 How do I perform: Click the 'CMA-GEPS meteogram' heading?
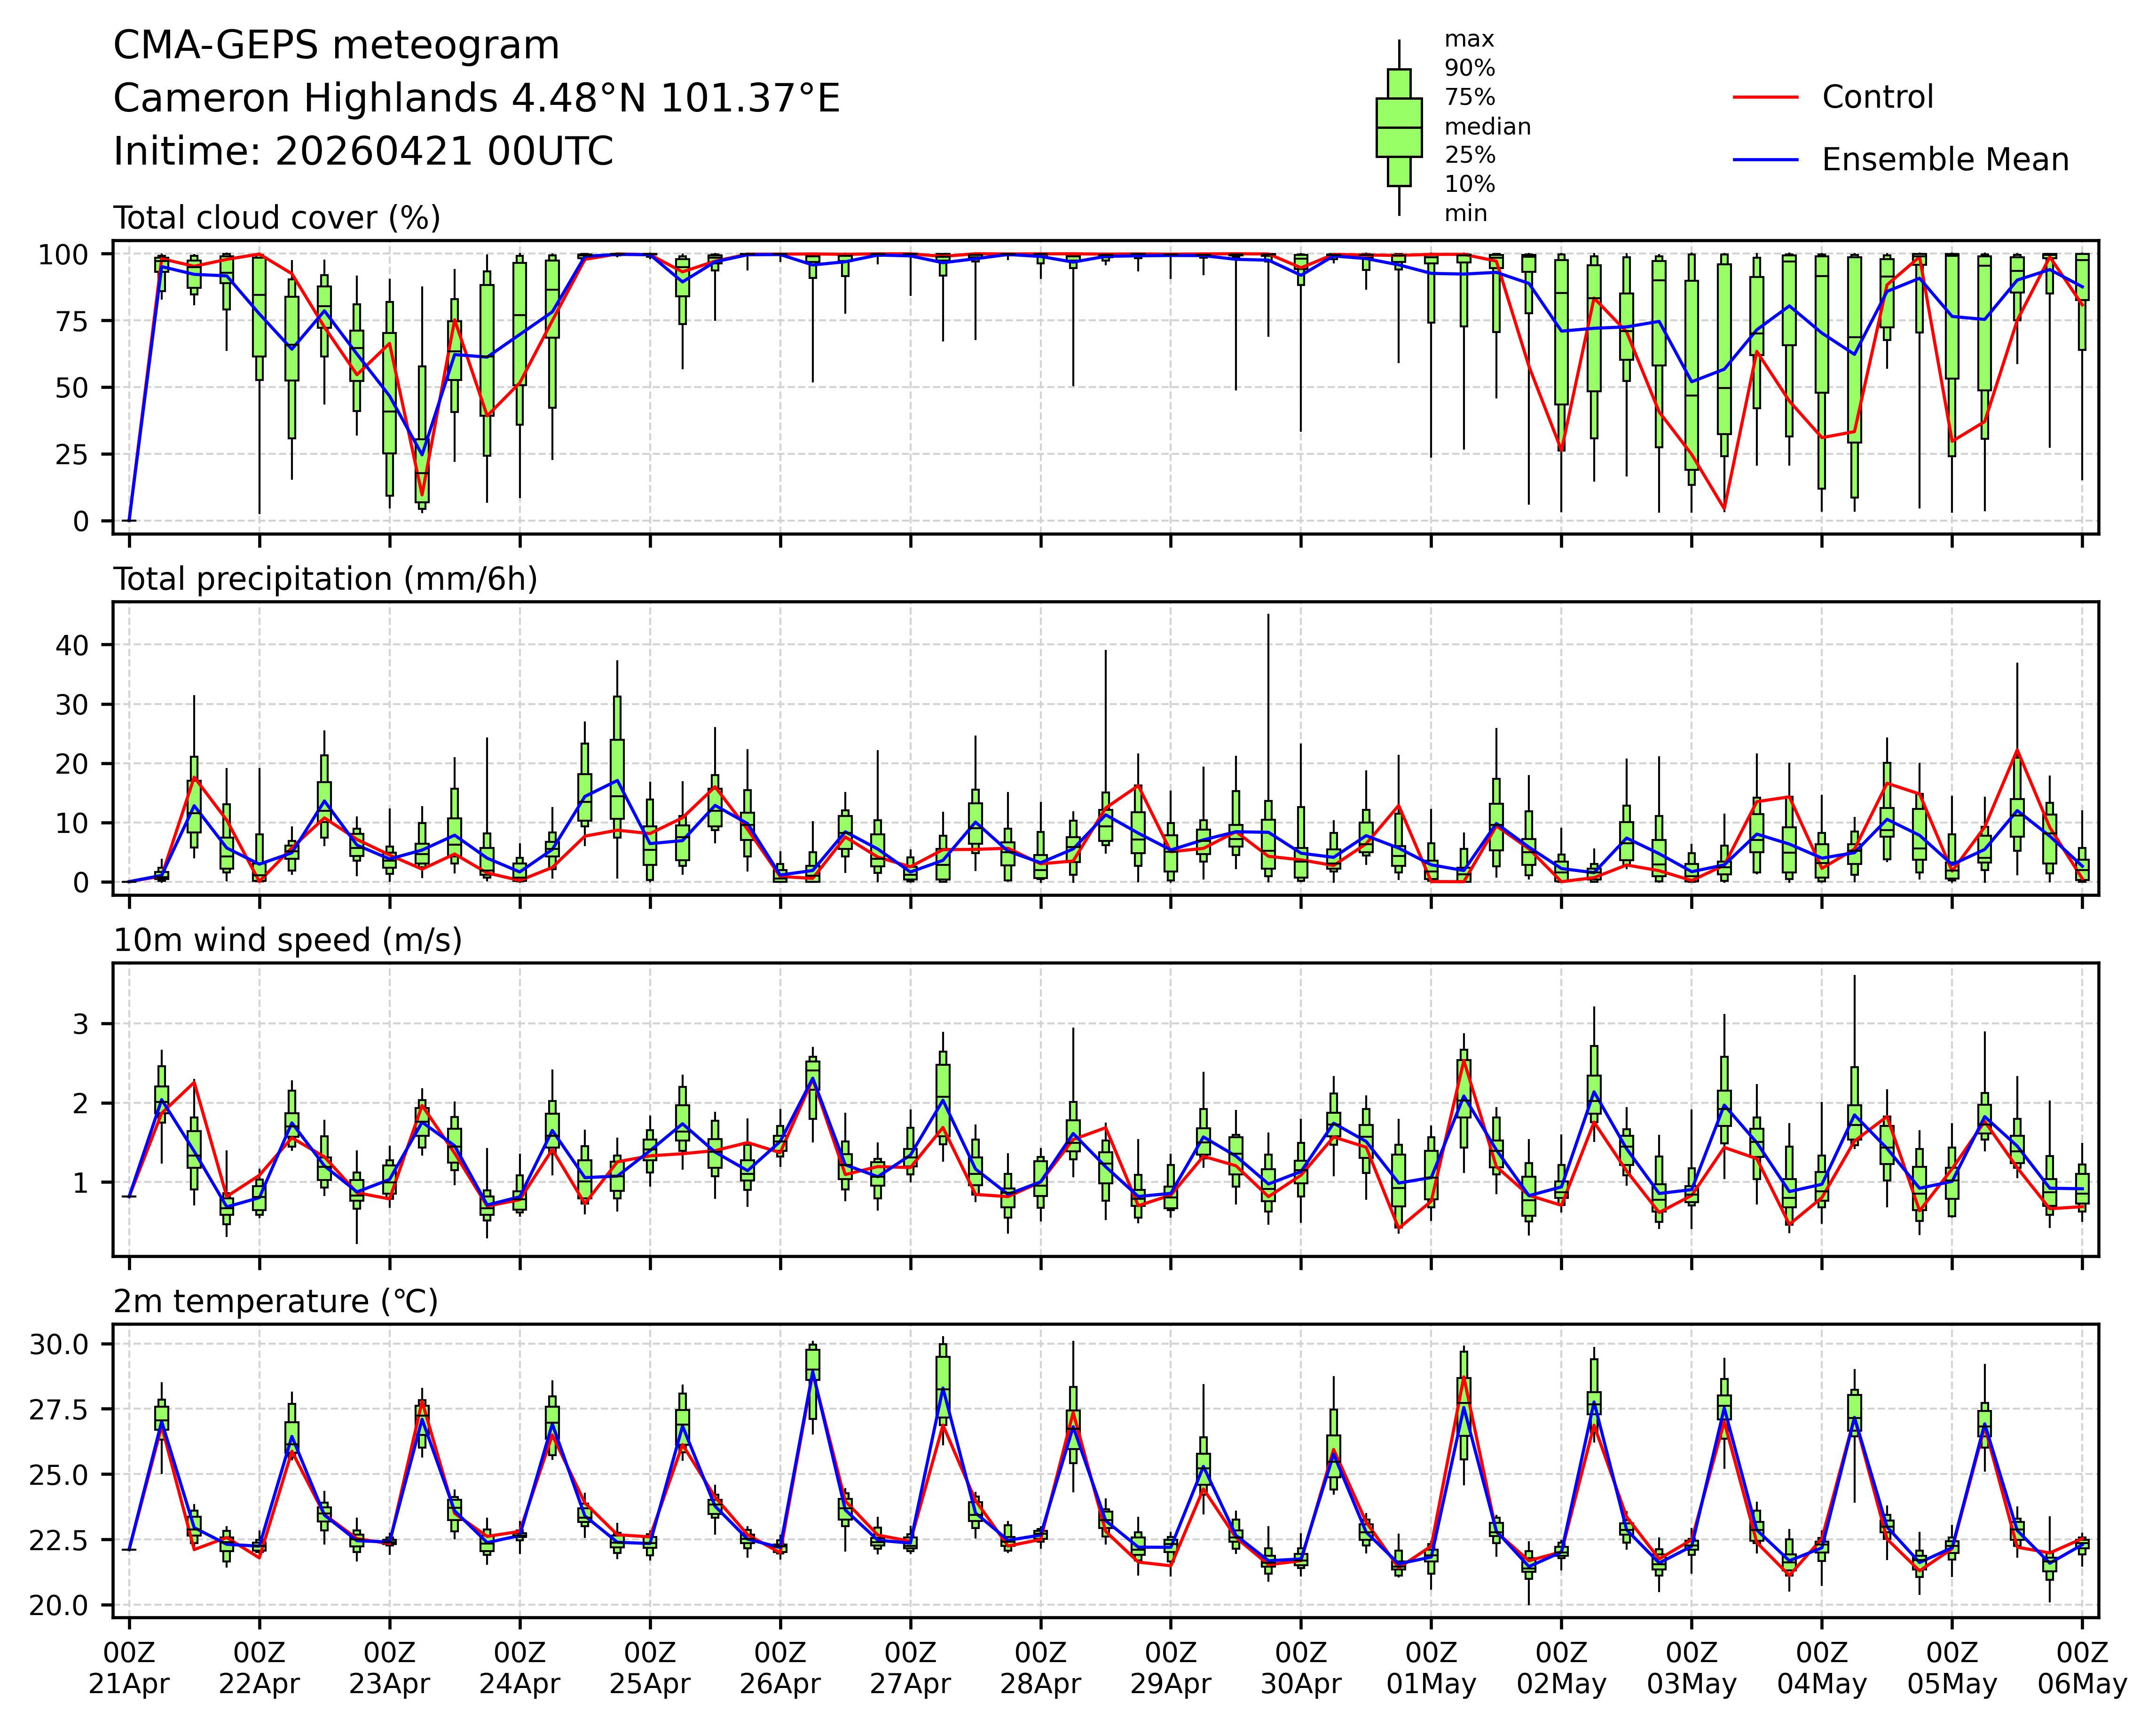[336, 46]
